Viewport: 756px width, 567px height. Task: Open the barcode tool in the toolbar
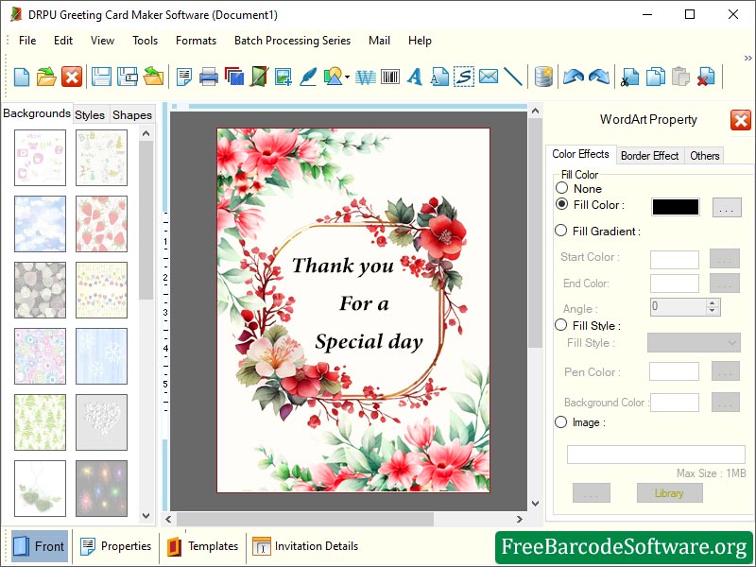point(391,77)
